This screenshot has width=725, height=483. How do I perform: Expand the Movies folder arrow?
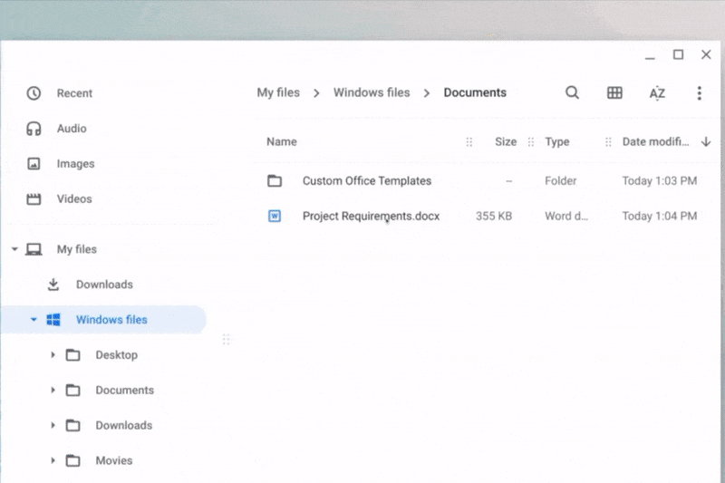point(53,461)
